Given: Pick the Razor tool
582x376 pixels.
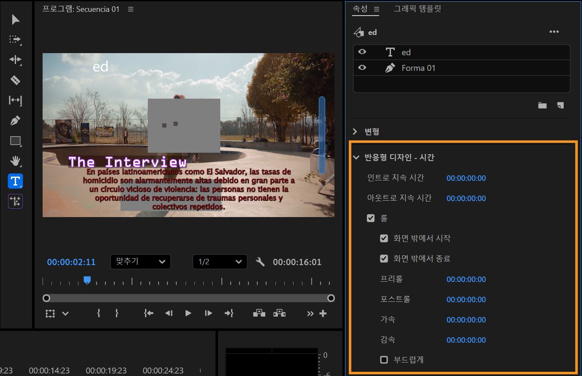Looking at the screenshot, I should (x=15, y=80).
